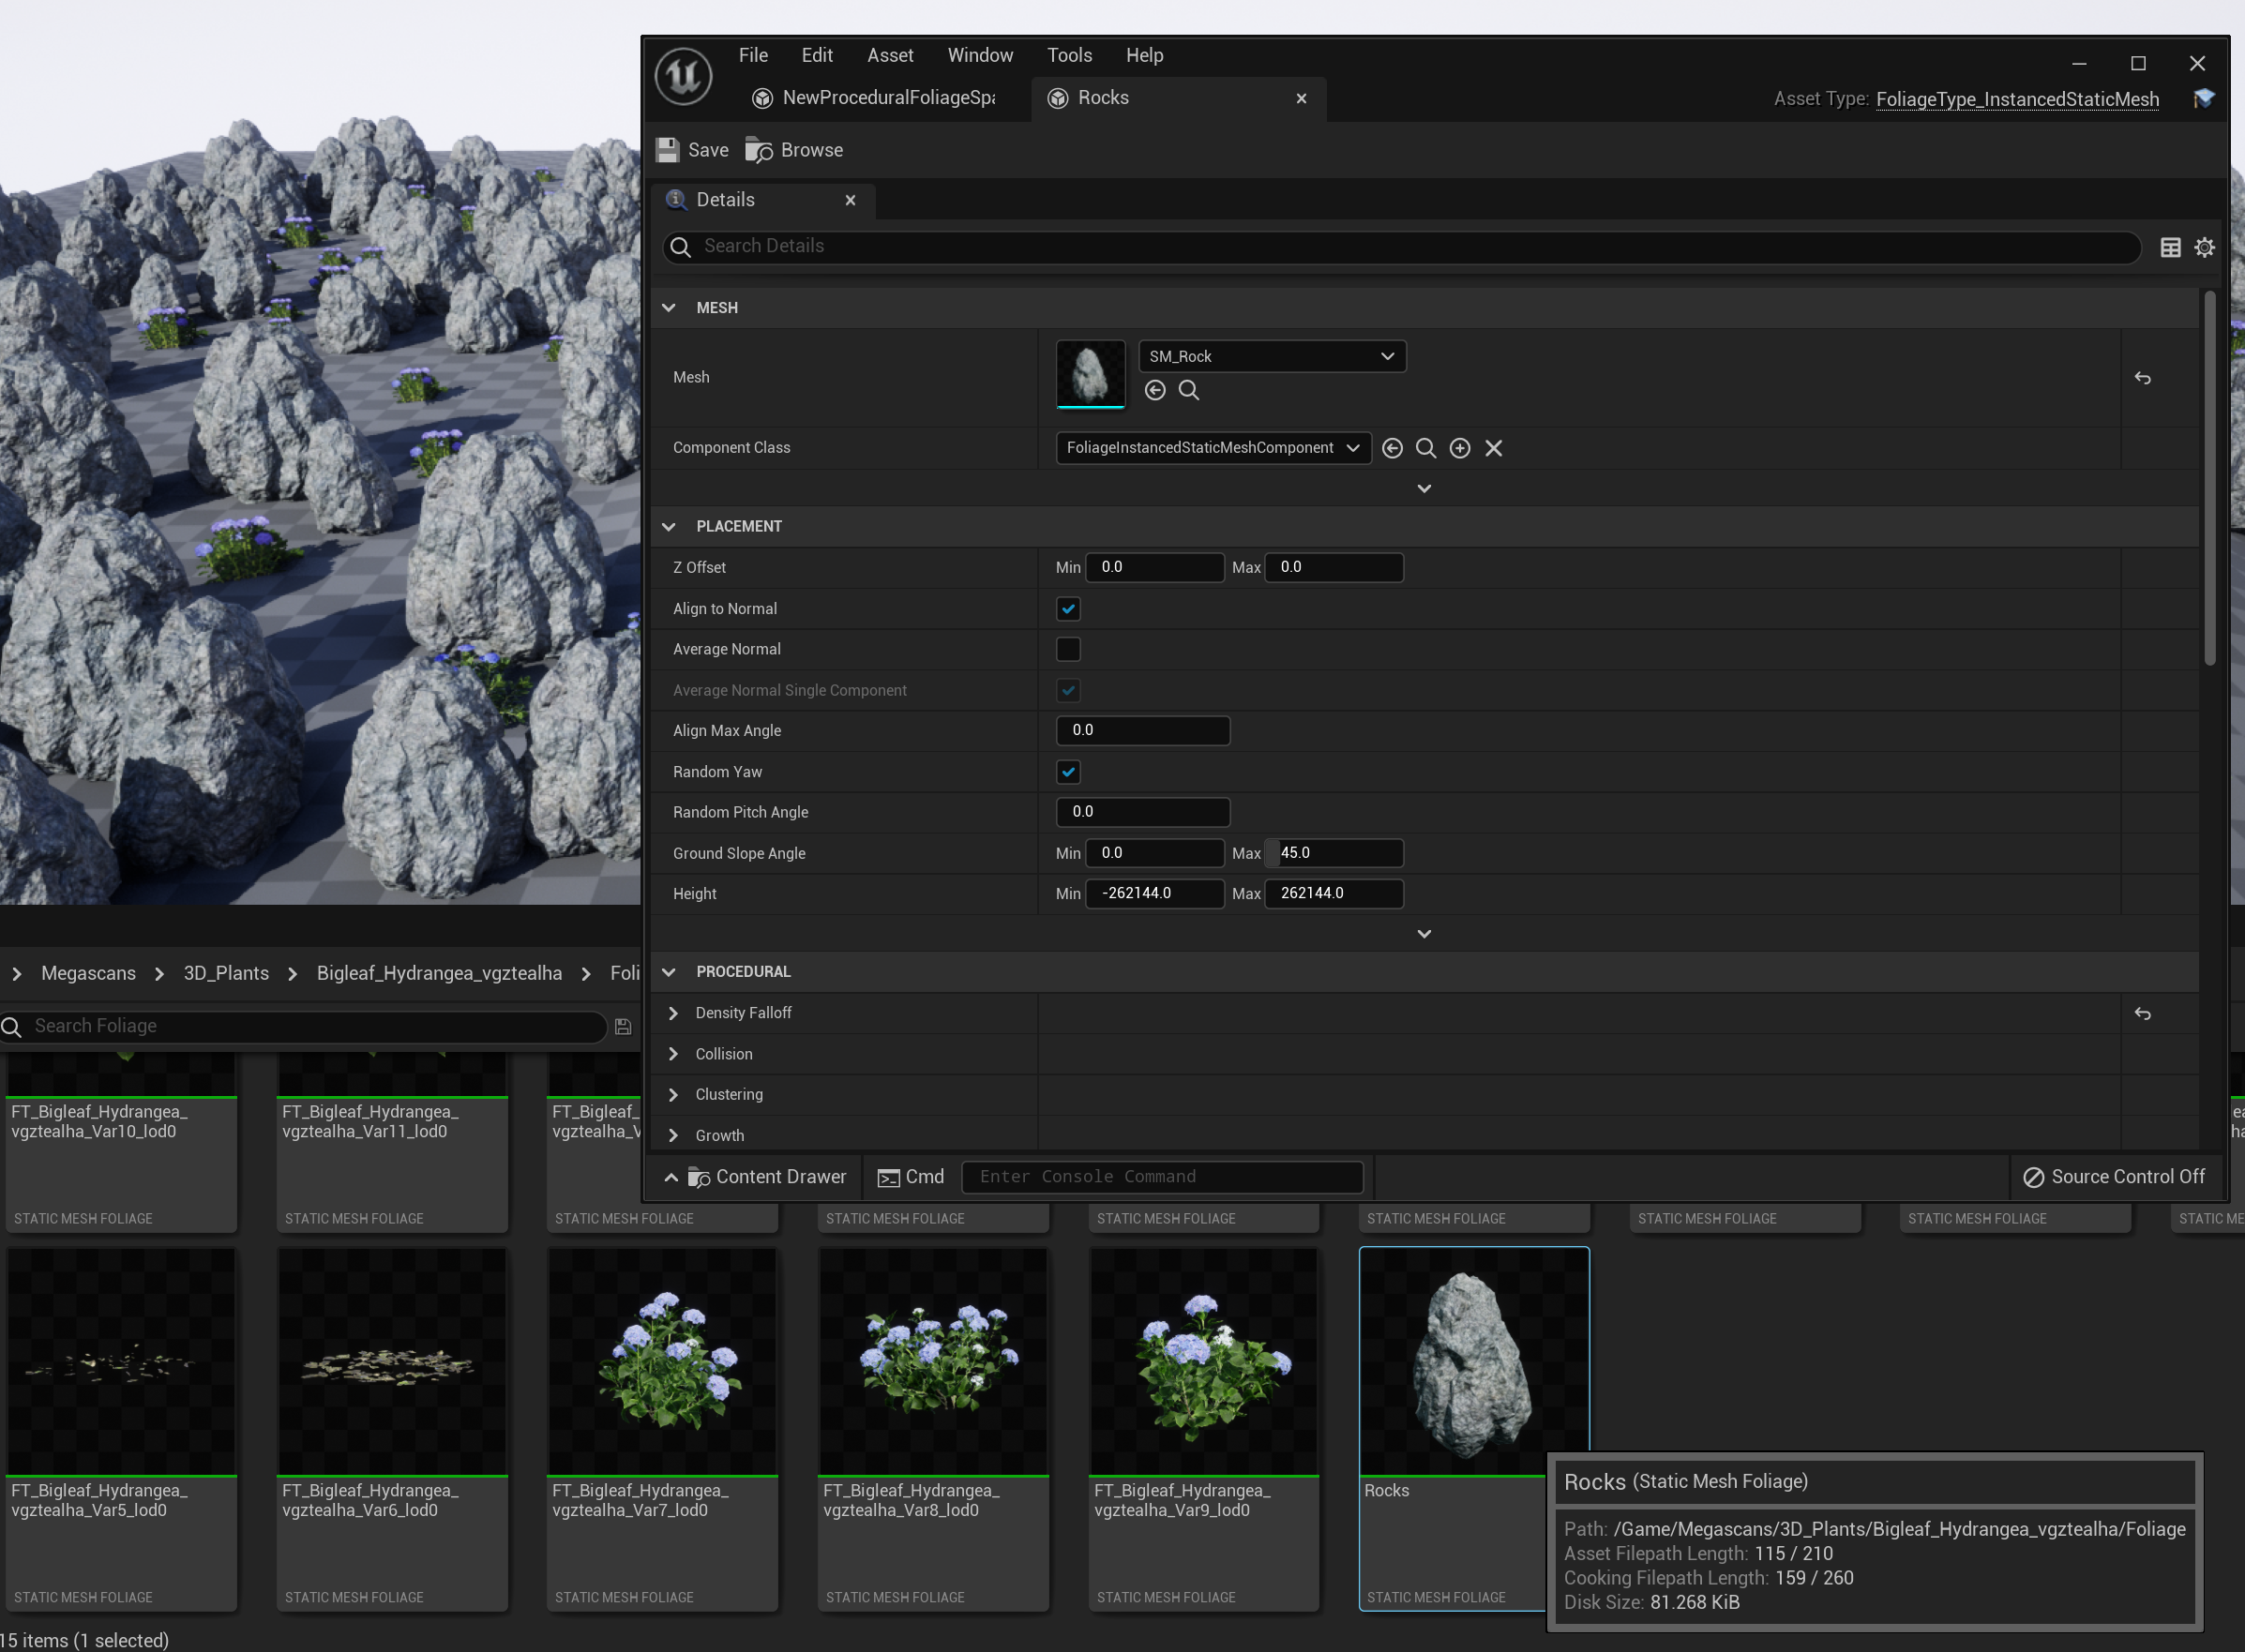Screen dimensions: 2245x1652
Task: Browse to SM_Rock using the magnifier icon
Action: [1188, 390]
